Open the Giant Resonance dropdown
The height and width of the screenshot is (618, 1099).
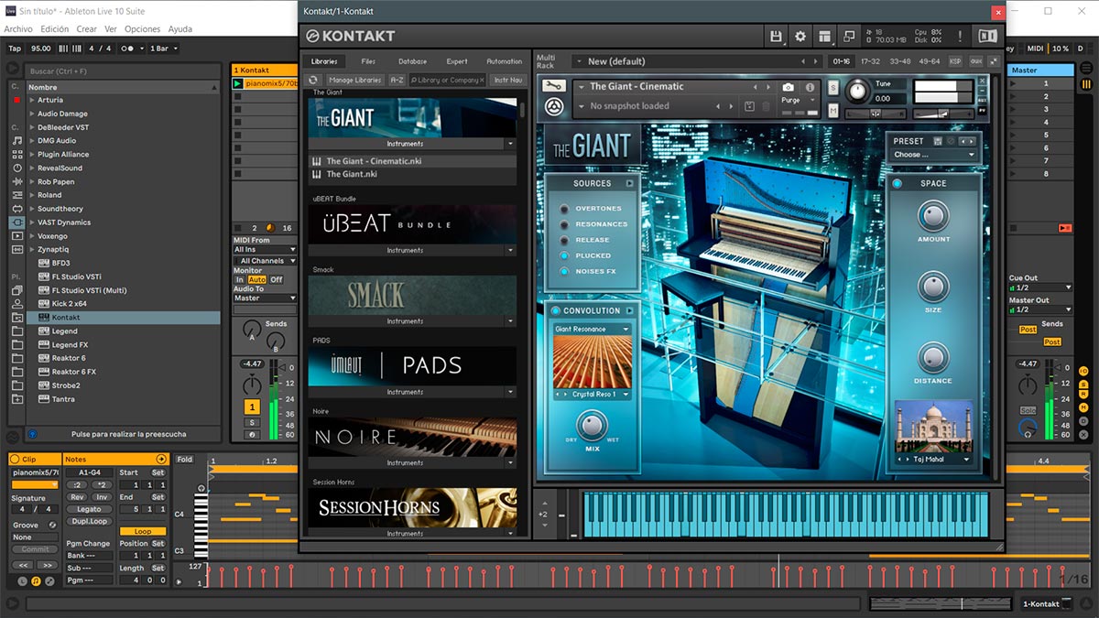(x=592, y=329)
